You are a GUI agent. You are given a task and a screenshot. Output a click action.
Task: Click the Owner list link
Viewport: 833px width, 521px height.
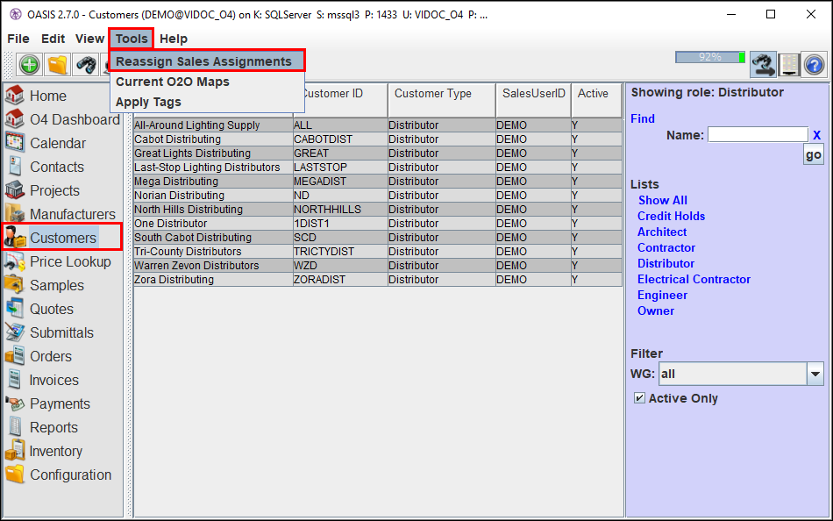656,311
